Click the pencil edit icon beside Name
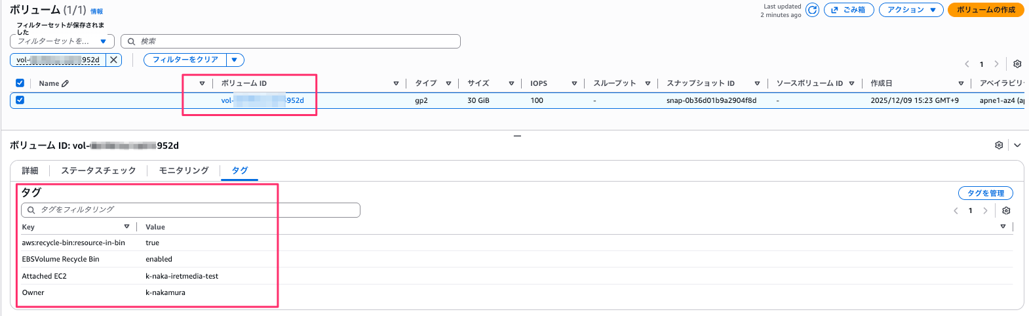 click(65, 83)
